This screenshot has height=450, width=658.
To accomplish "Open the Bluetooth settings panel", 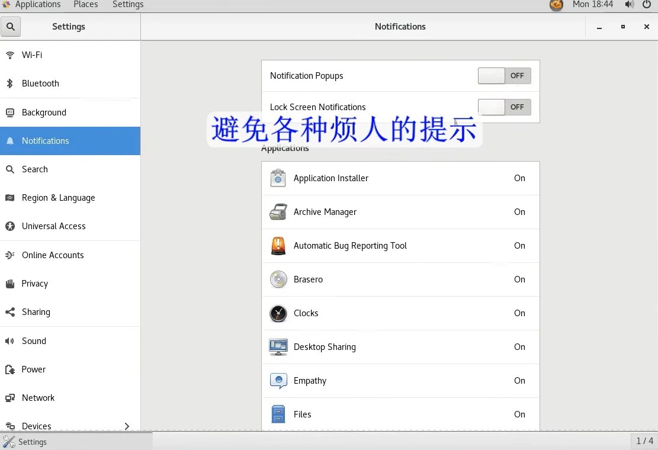I will coord(70,83).
